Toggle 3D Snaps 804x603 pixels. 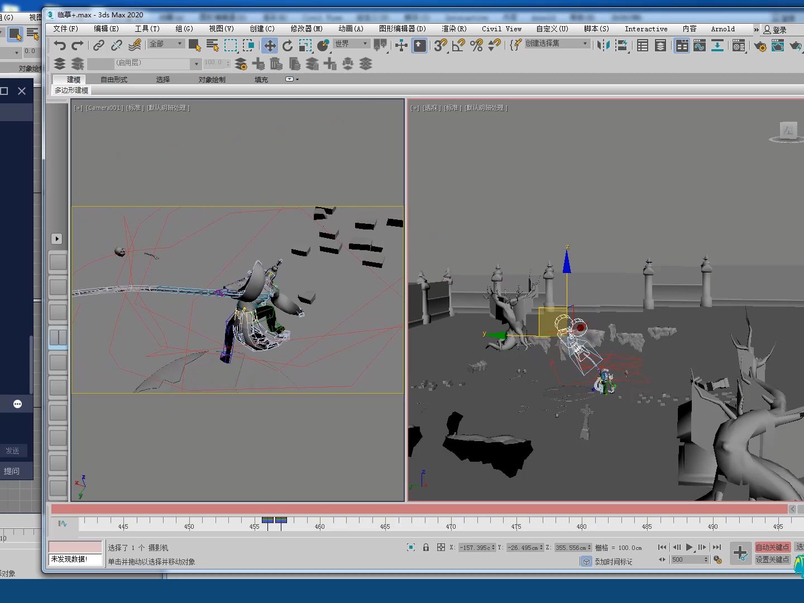(x=441, y=45)
